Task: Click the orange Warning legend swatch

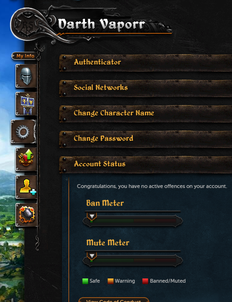Action: [110, 281]
